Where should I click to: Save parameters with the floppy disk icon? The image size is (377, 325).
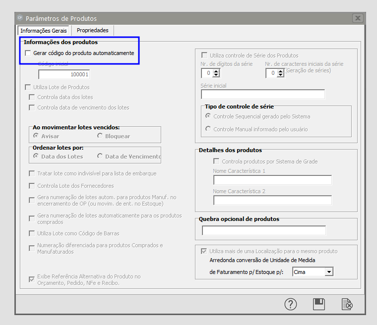pyautogui.click(x=318, y=304)
